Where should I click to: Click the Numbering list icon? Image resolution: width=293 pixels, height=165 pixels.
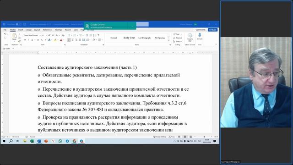[75, 35]
